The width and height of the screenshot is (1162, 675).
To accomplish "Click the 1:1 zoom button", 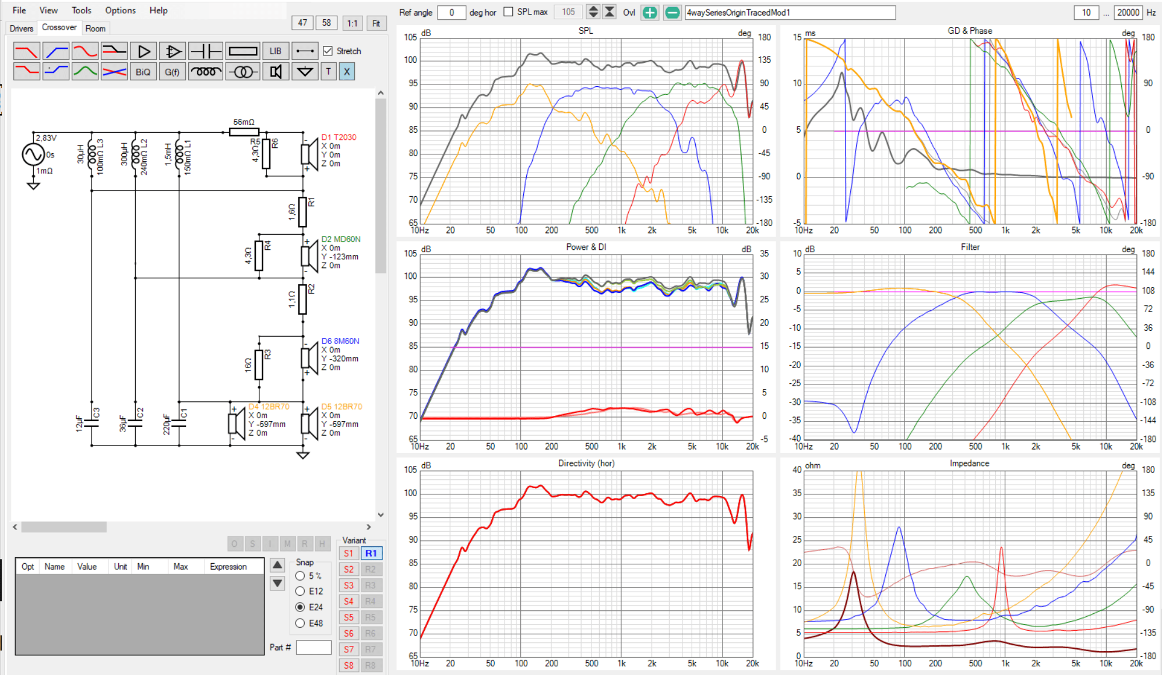I will pyautogui.click(x=352, y=23).
